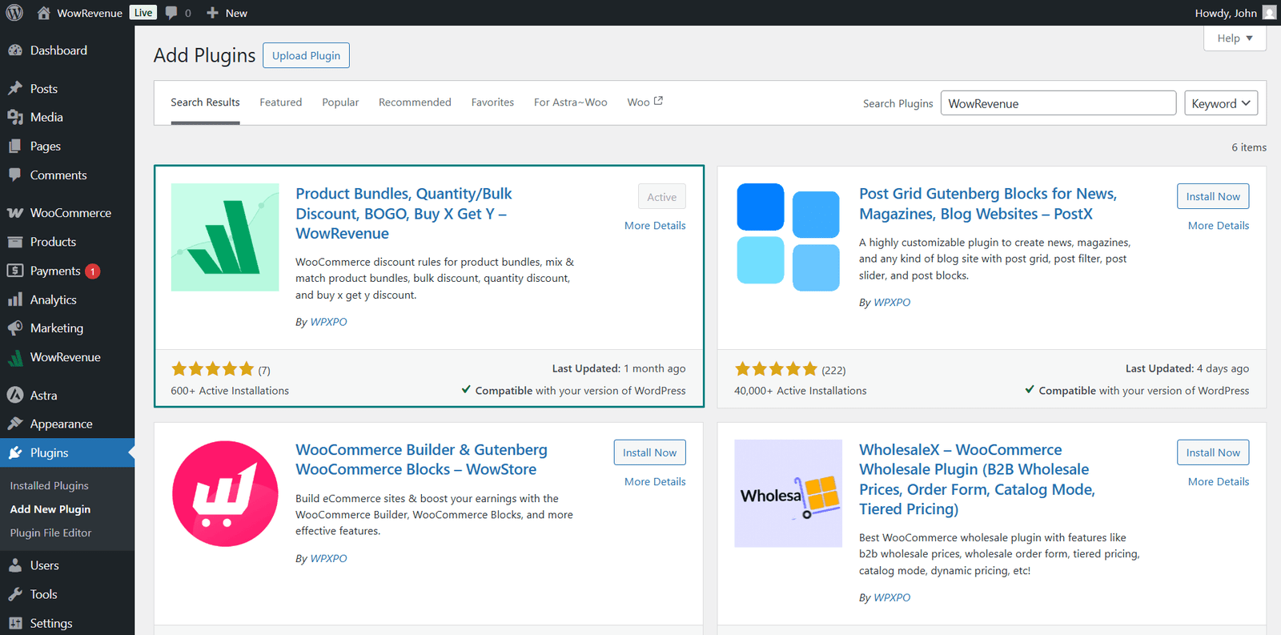Click the Payments notification badge

pyautogui.click(x=93, y=271)
